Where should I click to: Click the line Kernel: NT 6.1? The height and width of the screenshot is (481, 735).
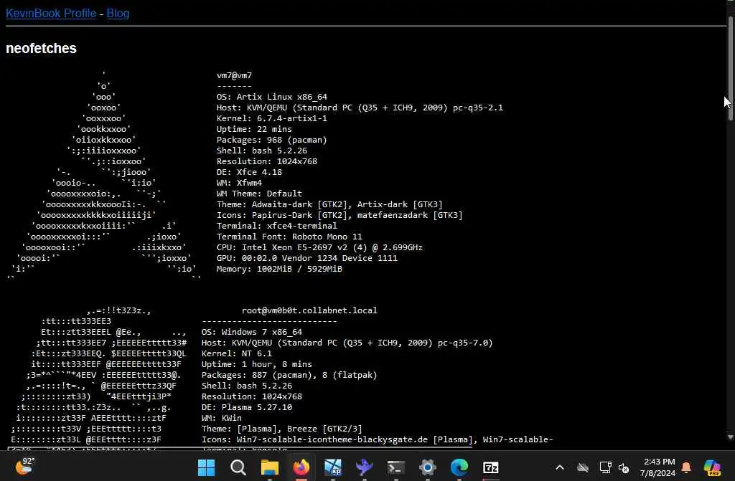point(237,353)
